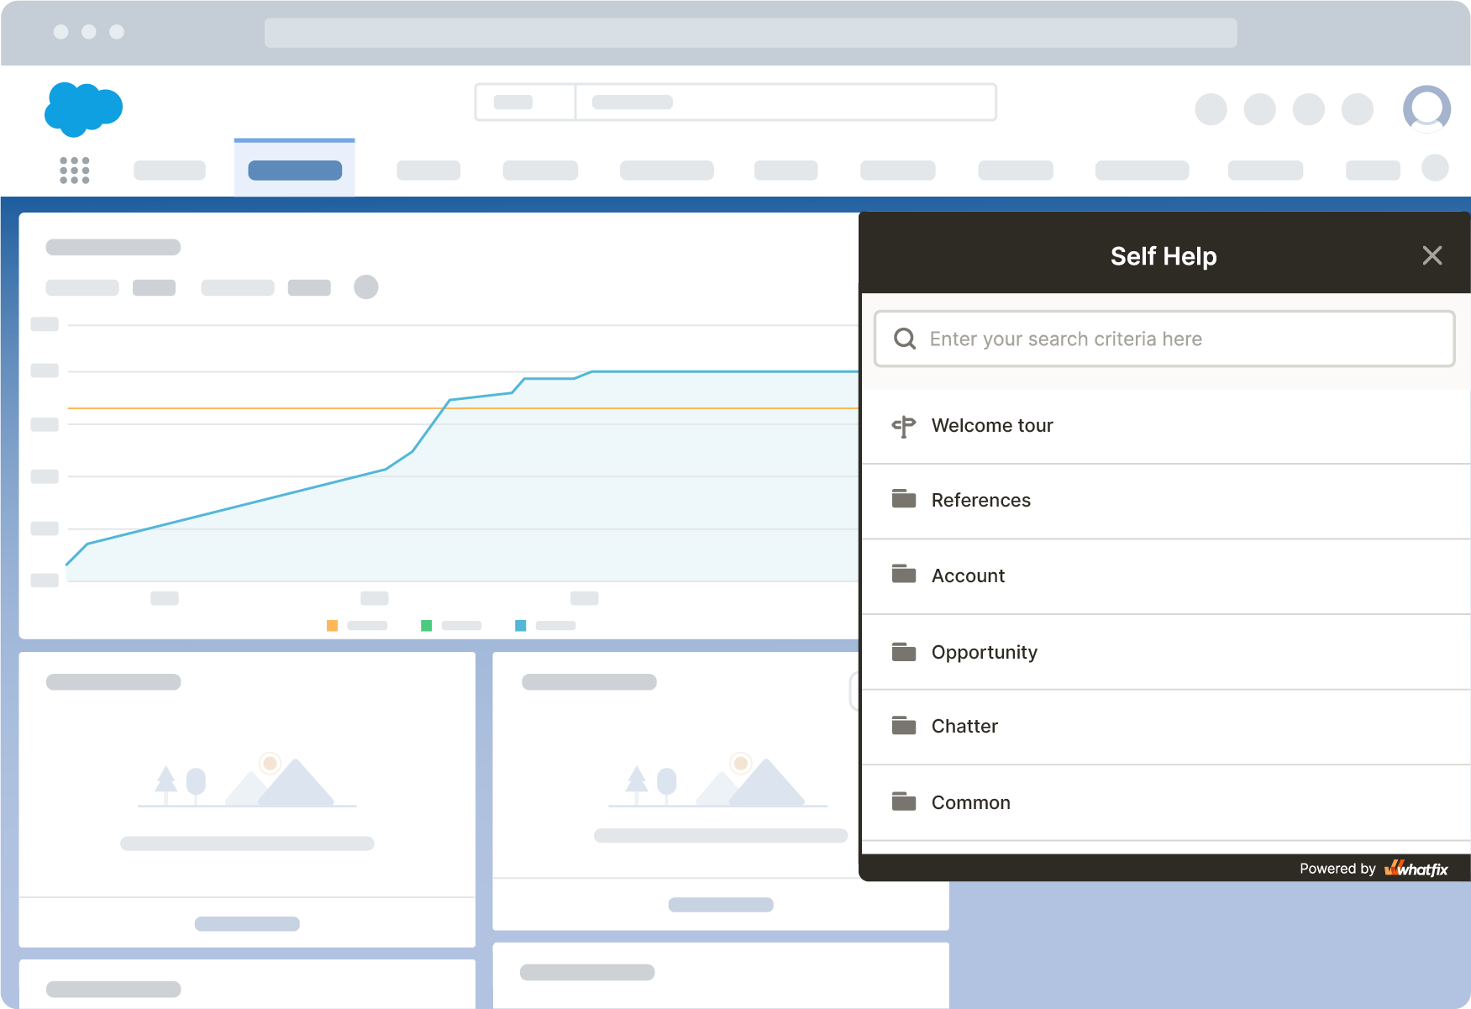This screenshot has width=1471, height=1009.
Task: Switch to the highlighted navigation tab
Action: (x=294, y=169)
